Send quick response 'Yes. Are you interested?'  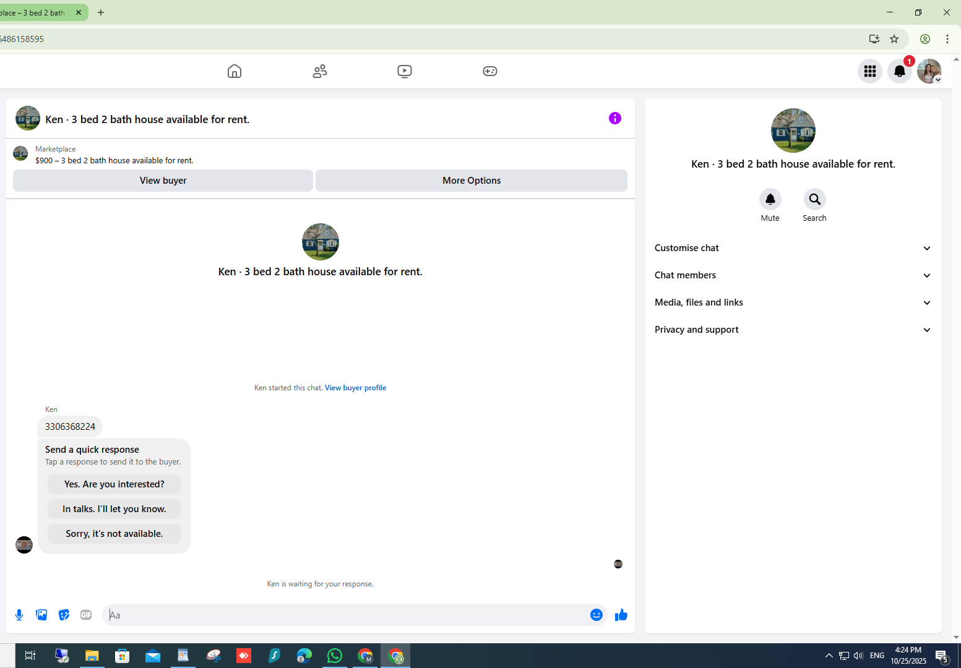coord(114,484)
